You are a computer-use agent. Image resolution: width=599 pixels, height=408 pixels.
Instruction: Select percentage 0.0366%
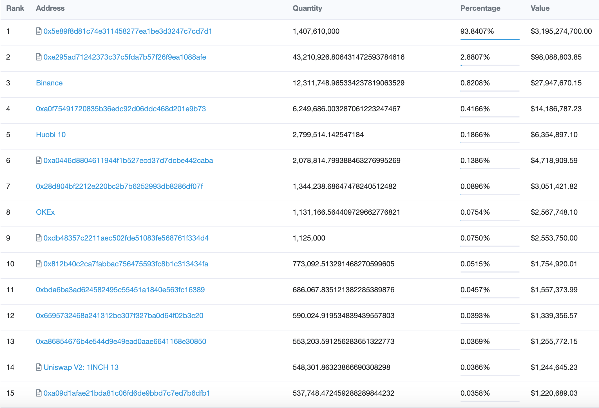[x=475, y=367]
